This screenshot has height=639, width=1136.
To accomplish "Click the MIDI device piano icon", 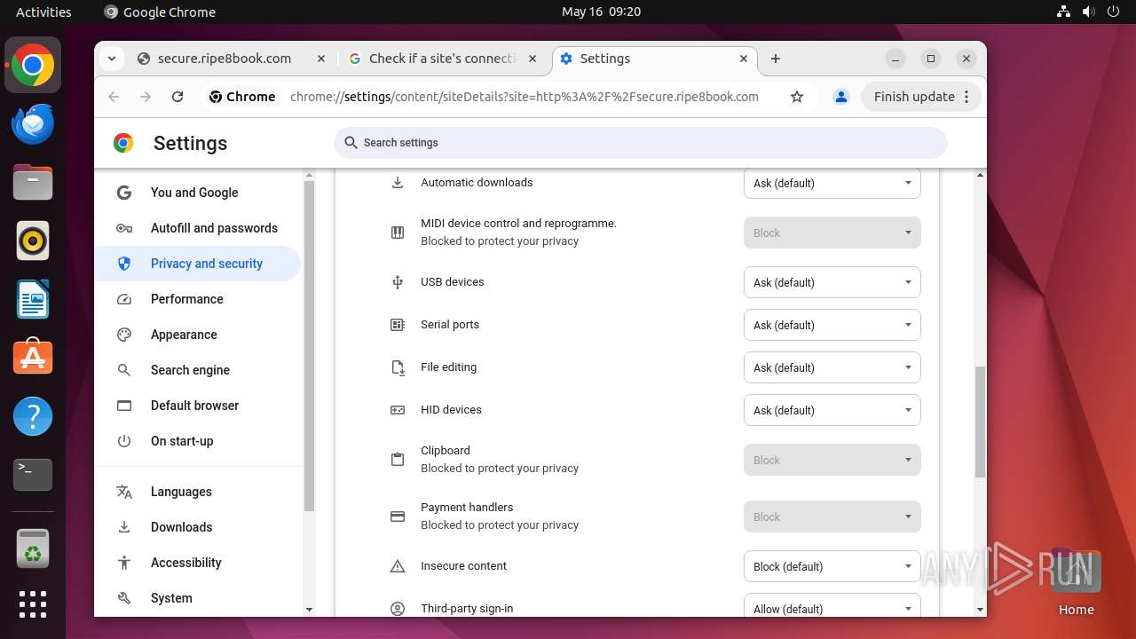I will (x=398, y=233).
